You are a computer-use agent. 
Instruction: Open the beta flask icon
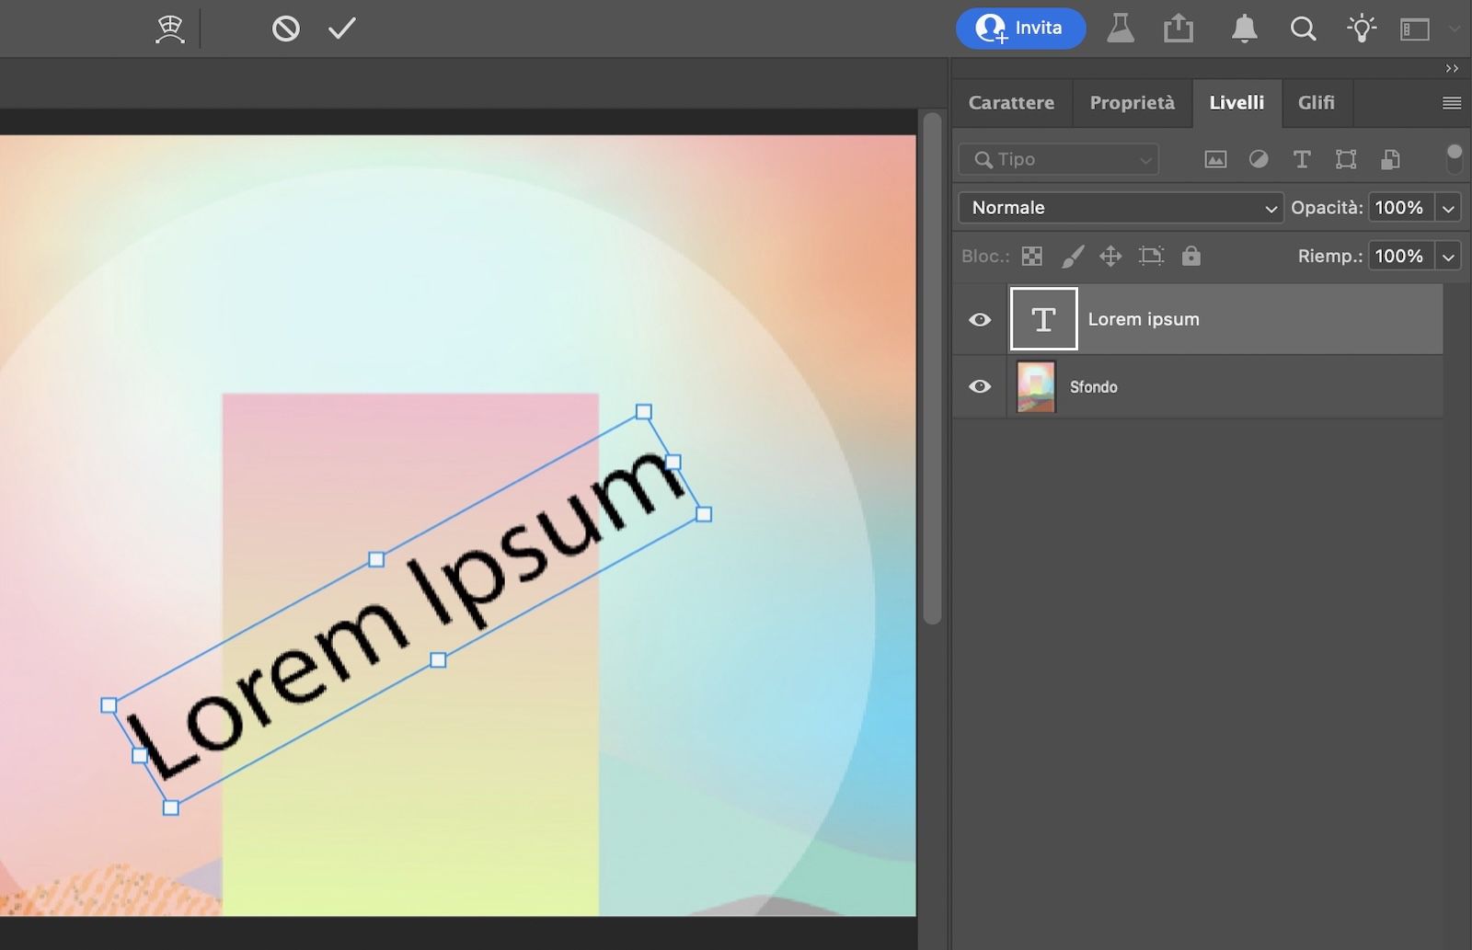[1120, 29]
